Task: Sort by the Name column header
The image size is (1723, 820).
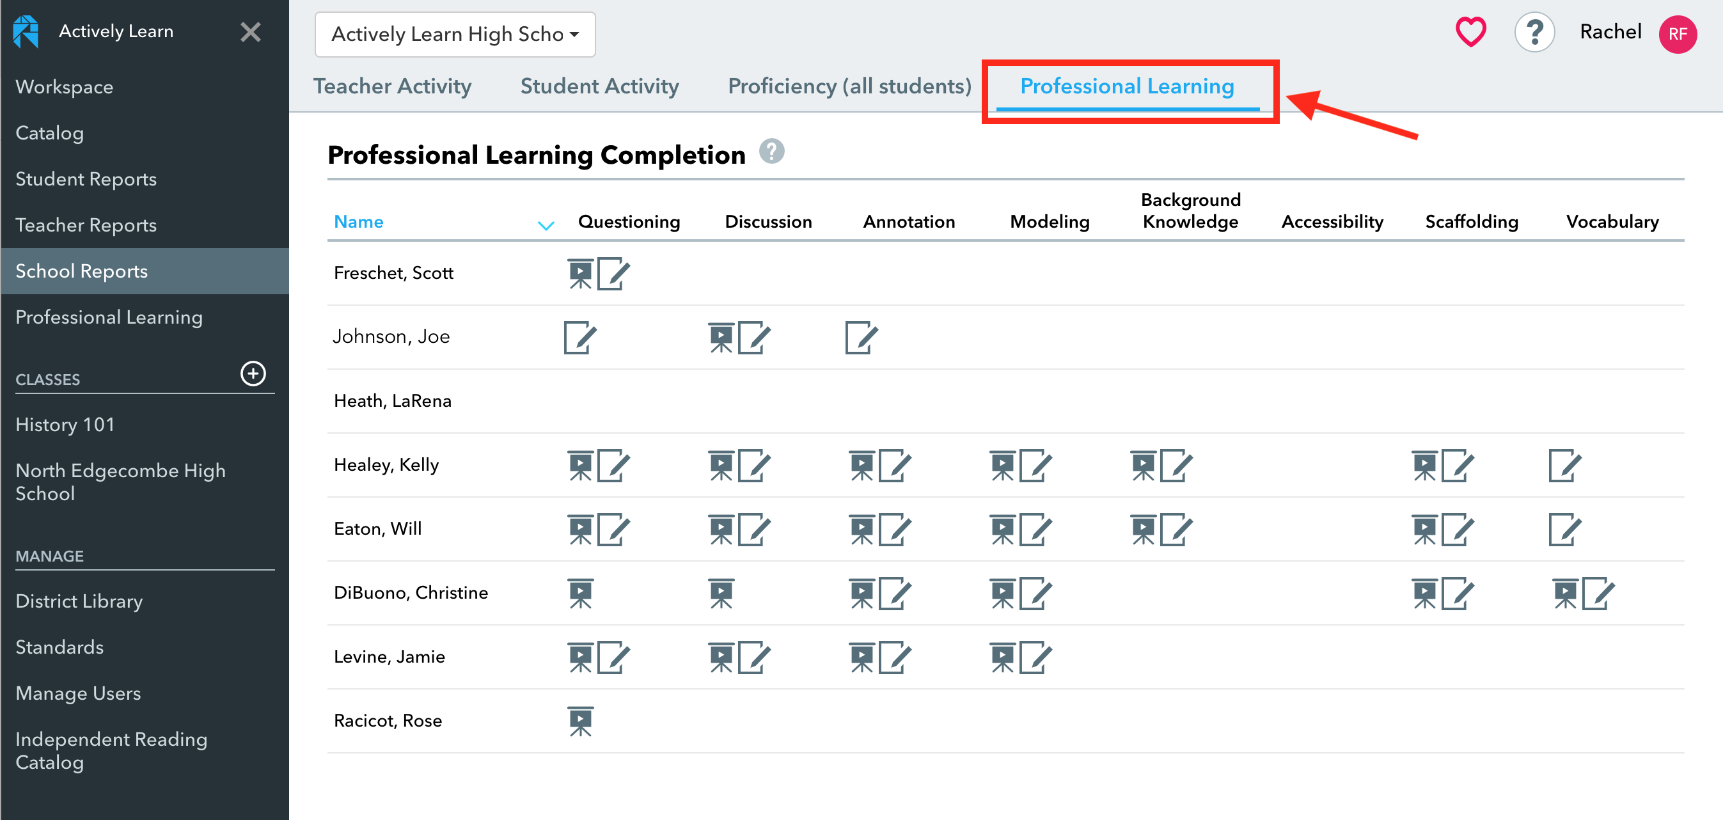Action: coord(359,221)
